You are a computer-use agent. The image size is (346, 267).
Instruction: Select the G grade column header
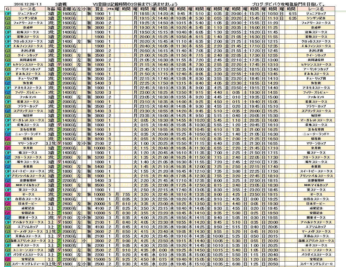coord(8,9)
